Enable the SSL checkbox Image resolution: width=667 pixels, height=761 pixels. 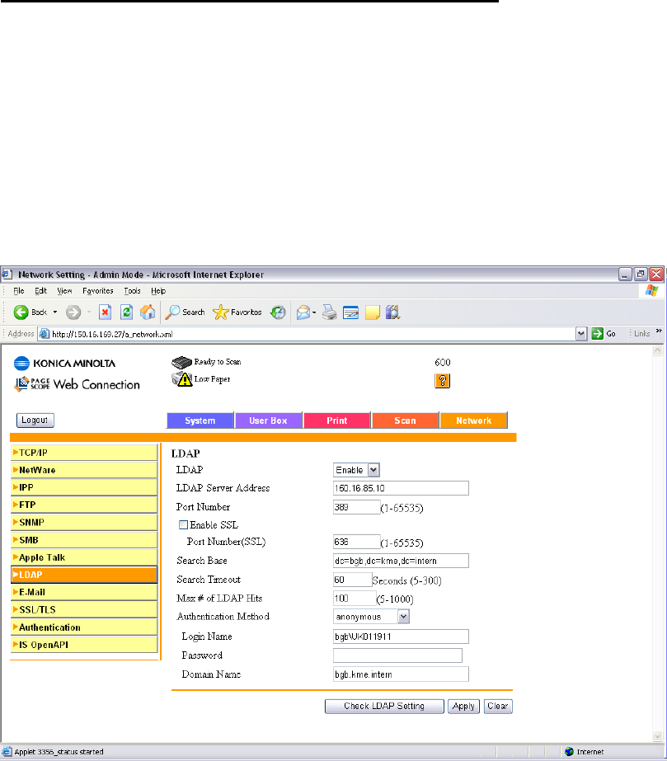183,524
